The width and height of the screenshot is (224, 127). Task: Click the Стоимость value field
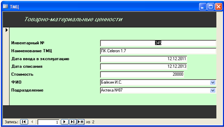[142, 74]
